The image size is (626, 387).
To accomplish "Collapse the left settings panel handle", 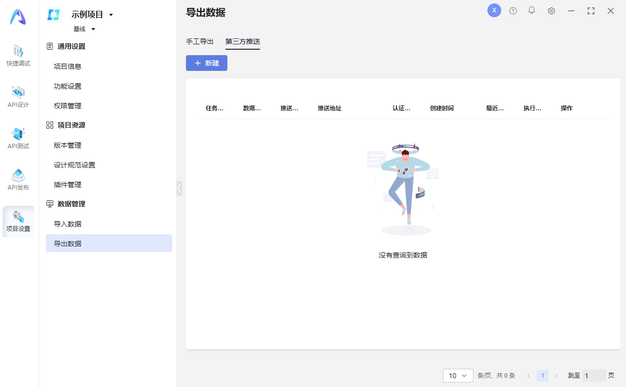I will (x=179, y=189).
